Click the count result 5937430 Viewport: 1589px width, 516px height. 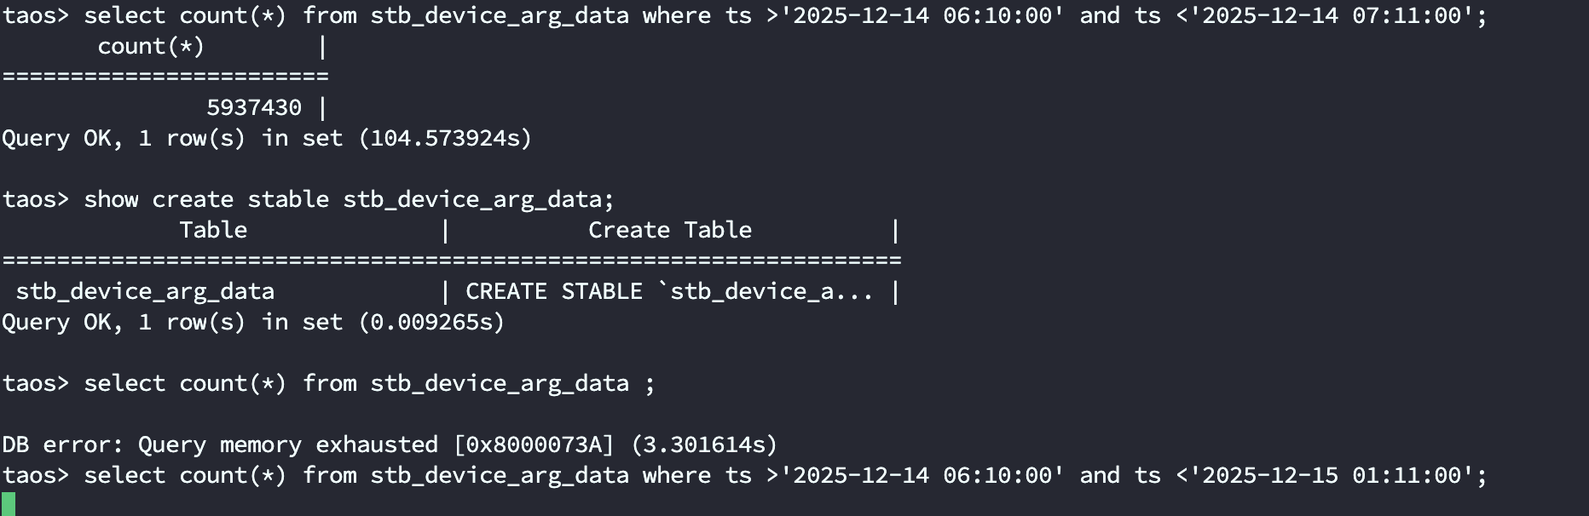coord(253,107)
